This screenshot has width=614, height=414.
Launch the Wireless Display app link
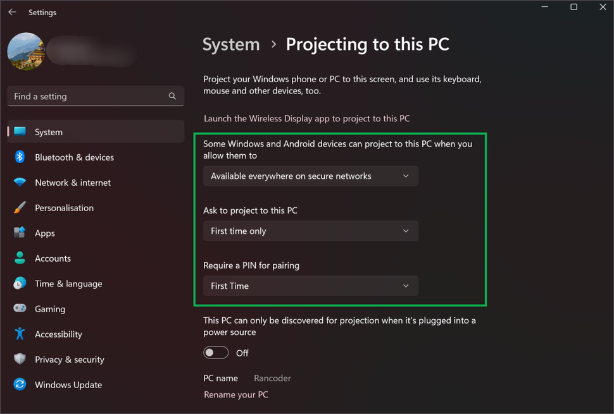306,118
